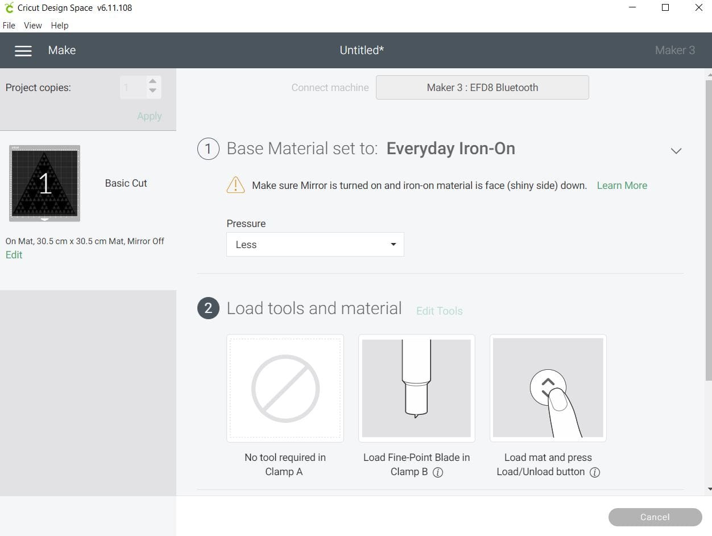The height and width of the screenshot is (536, 712).
Task: Click the Mirror warning message text
Action: (x=419, y=185)
